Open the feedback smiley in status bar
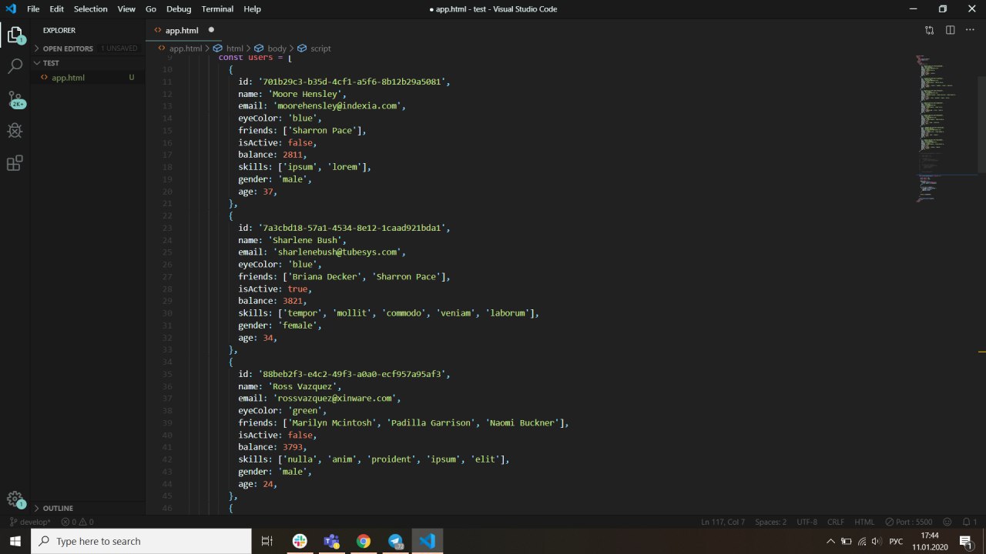The width and height of the screenshot is (986, 554). 947,522
